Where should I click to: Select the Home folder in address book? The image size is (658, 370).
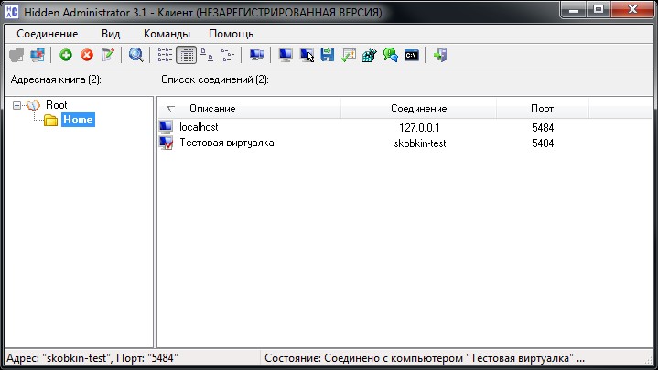tap(78, 120)
